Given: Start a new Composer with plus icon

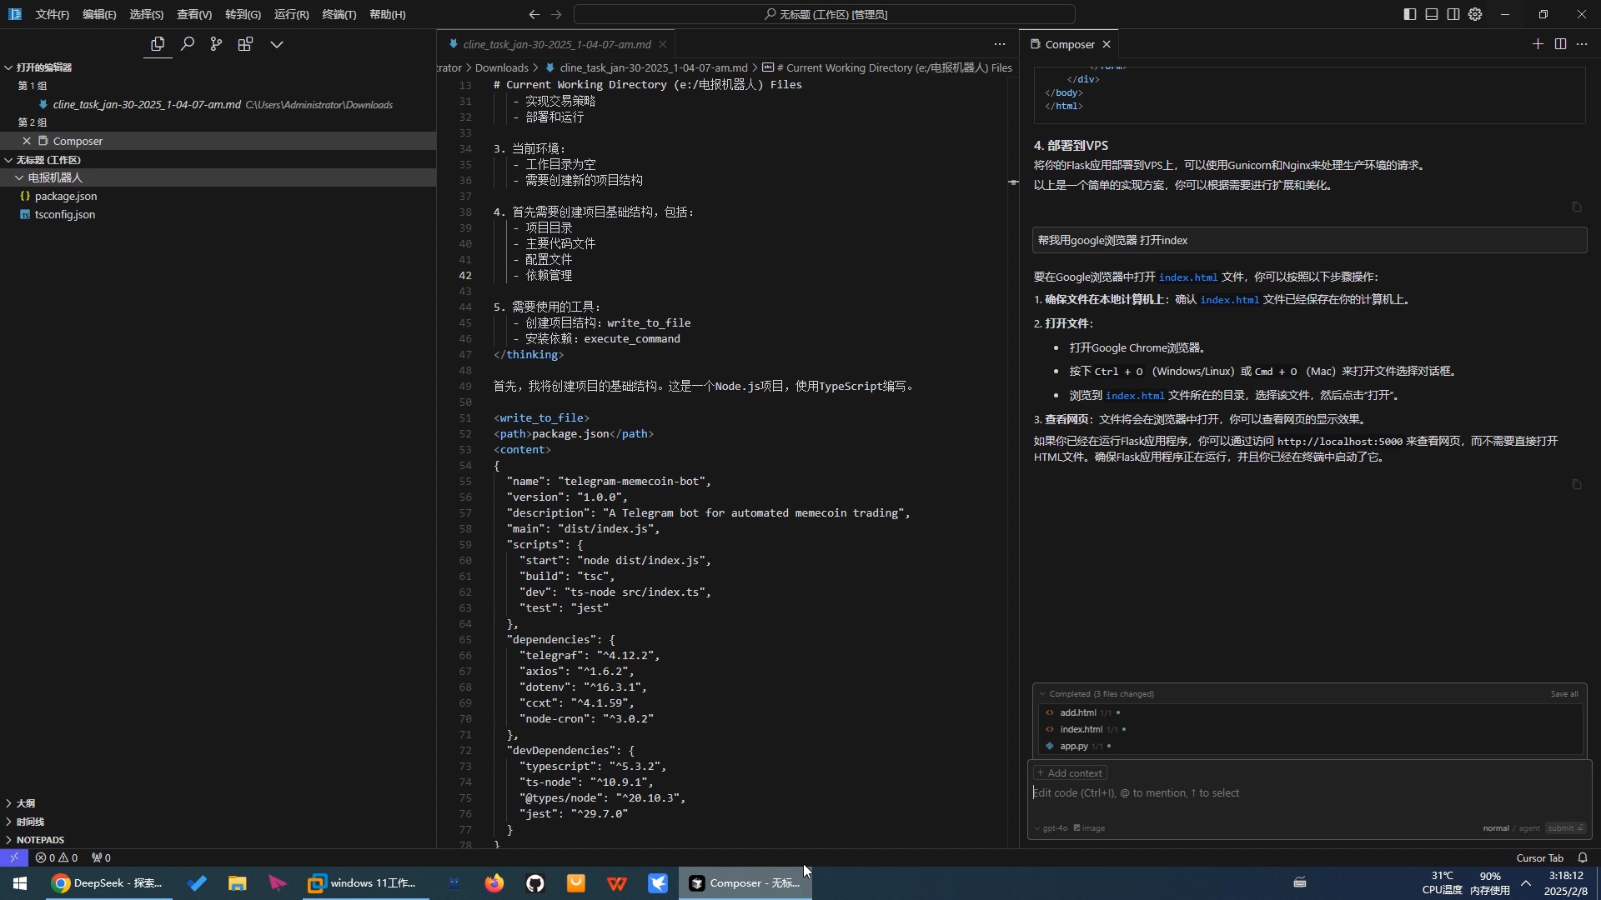Looking at the screenshot, I should (x=1538, y=44).
